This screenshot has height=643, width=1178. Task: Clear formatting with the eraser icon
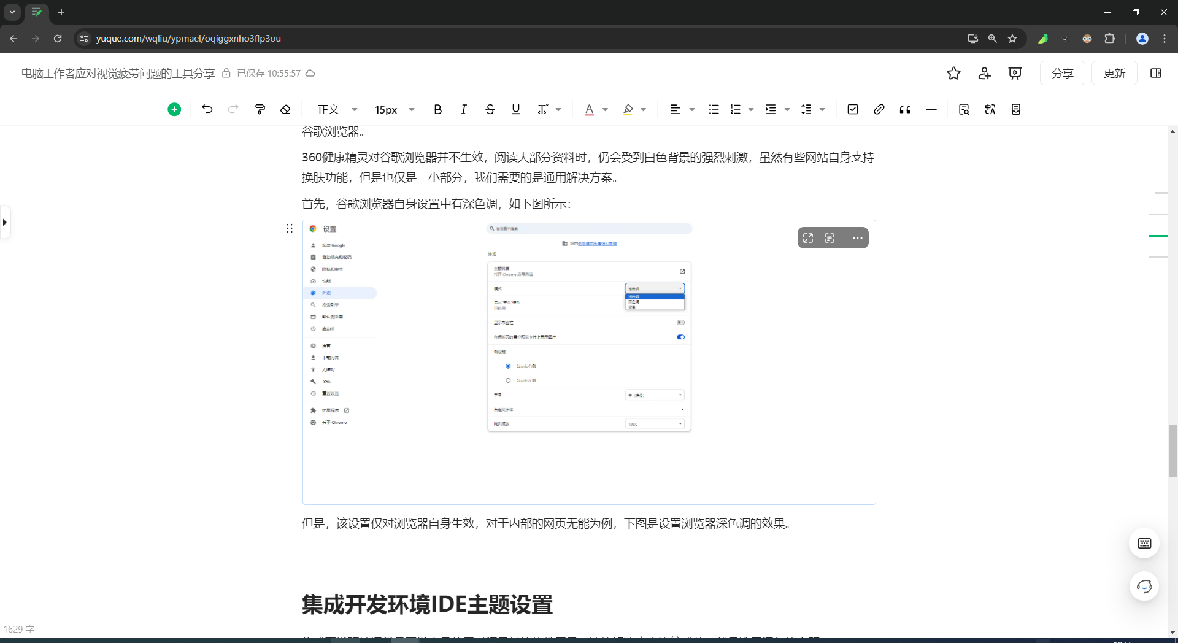(x=285, y=109)
